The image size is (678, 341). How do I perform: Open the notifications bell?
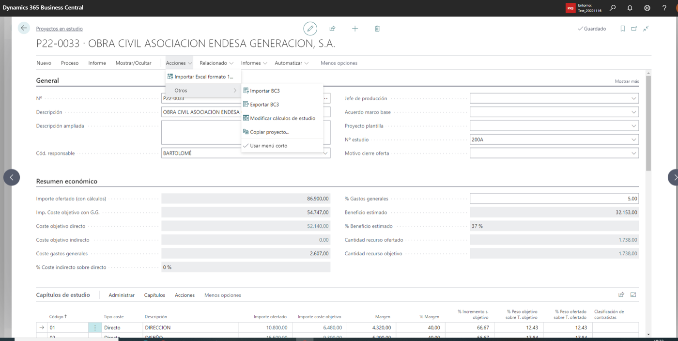point(630,8)
